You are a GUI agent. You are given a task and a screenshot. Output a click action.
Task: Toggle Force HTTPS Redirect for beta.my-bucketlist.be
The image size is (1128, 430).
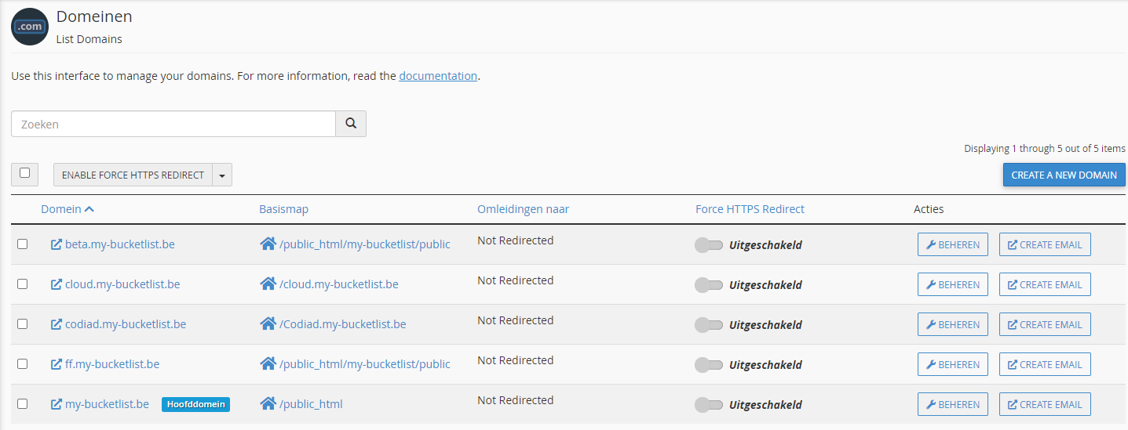708,245
